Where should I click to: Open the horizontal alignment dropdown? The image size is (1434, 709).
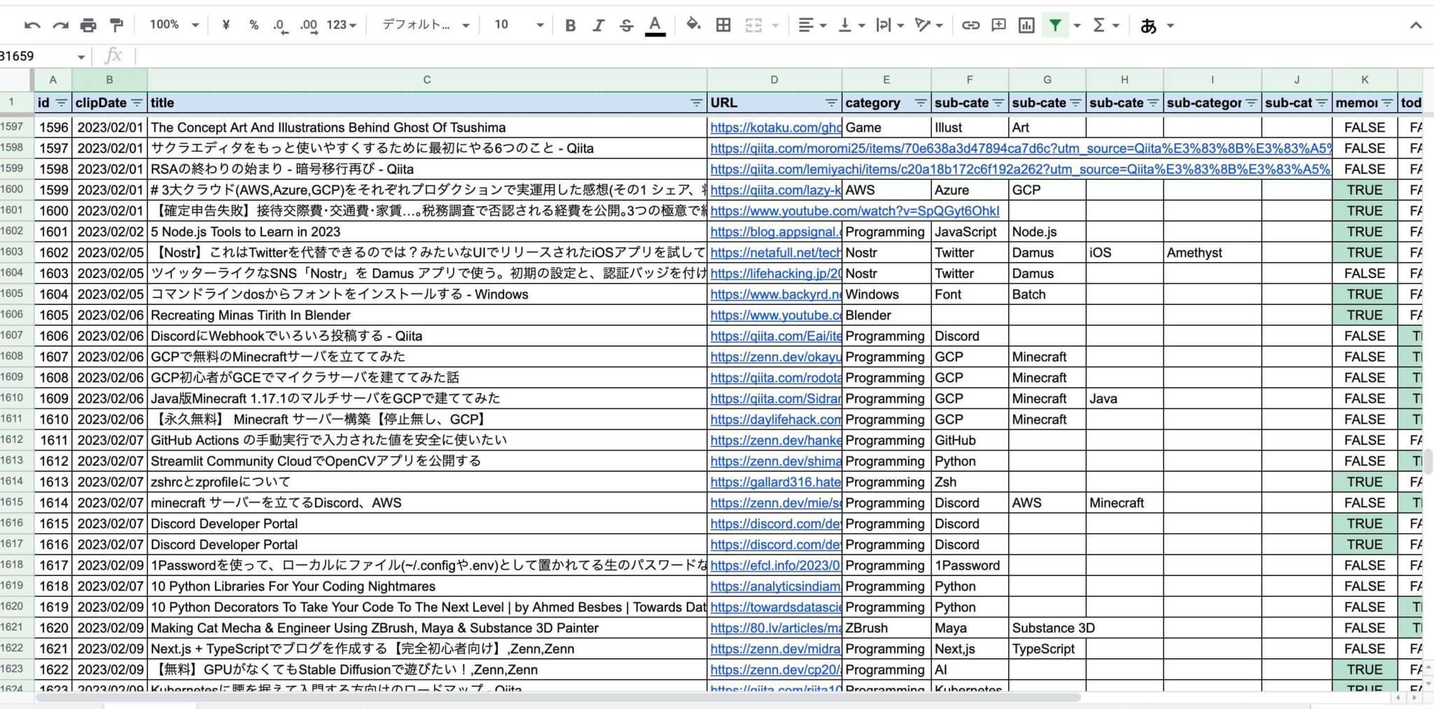pyautogui.click(x=810, y=25)
